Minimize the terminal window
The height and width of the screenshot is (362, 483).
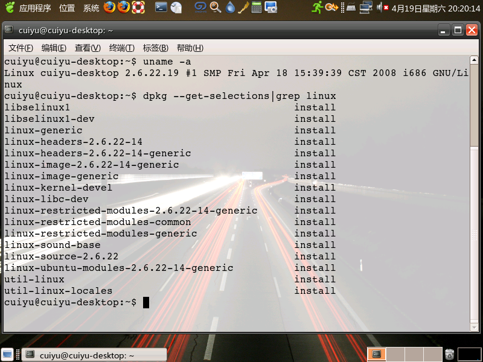point(444,30)
